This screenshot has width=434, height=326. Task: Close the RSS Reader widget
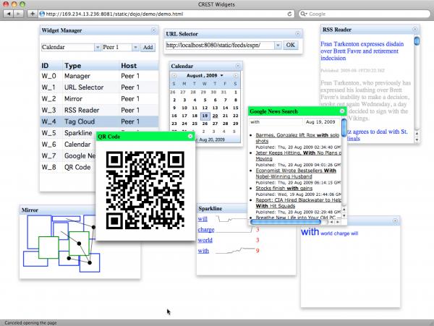point(414,29)
